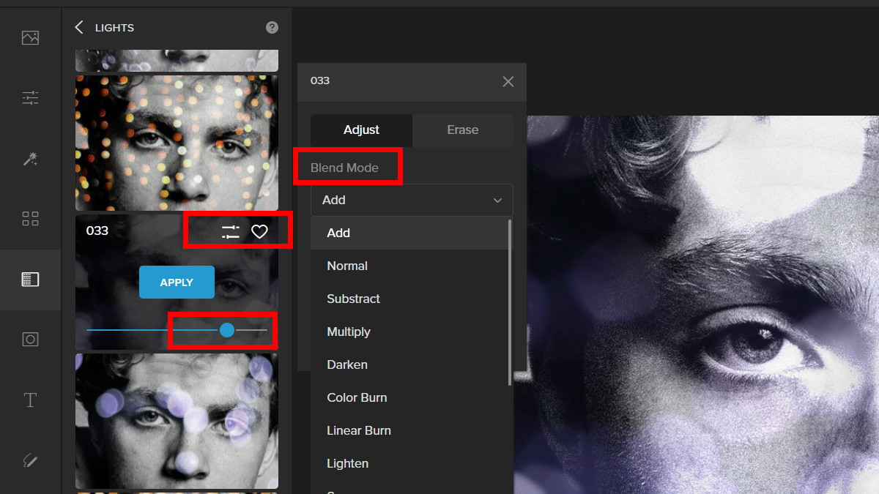Viewport: 879px width, 494px height.
Task: Open the image manager sidebar icon
Action: point(30,37)
